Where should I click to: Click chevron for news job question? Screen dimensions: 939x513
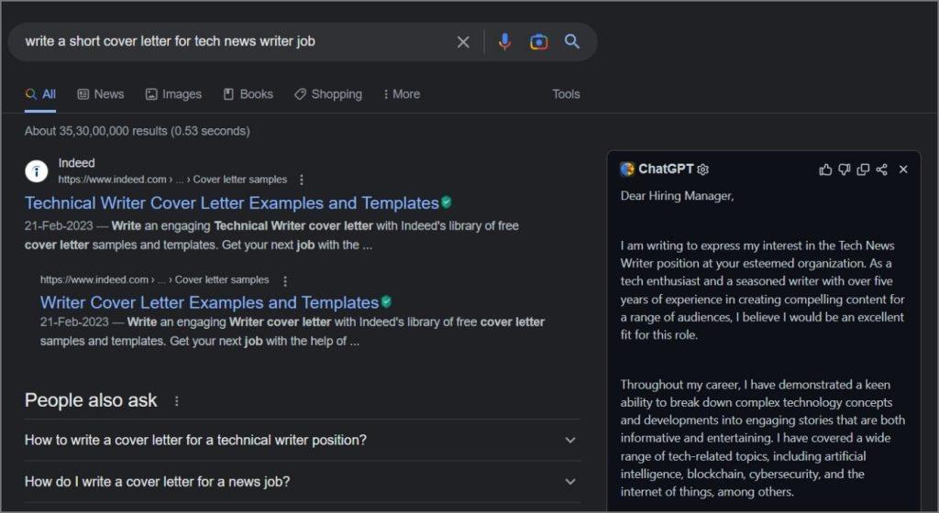pos(570,482)
